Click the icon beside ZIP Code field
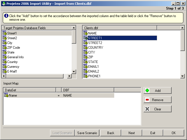Image resolution: width=187 pixels, height=140 pixels. (4, 48)
